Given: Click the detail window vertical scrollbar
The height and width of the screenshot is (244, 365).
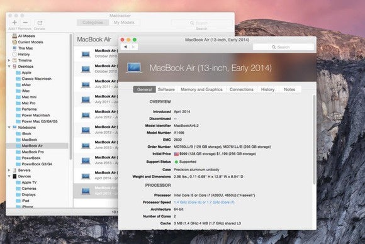Looking at the screenshot, I should pos(314,140).
